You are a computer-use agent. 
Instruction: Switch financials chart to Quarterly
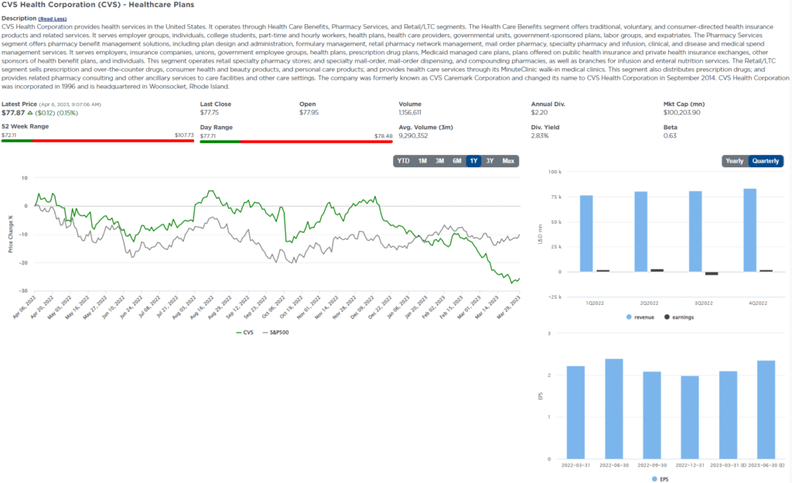[x=765, y=161]
